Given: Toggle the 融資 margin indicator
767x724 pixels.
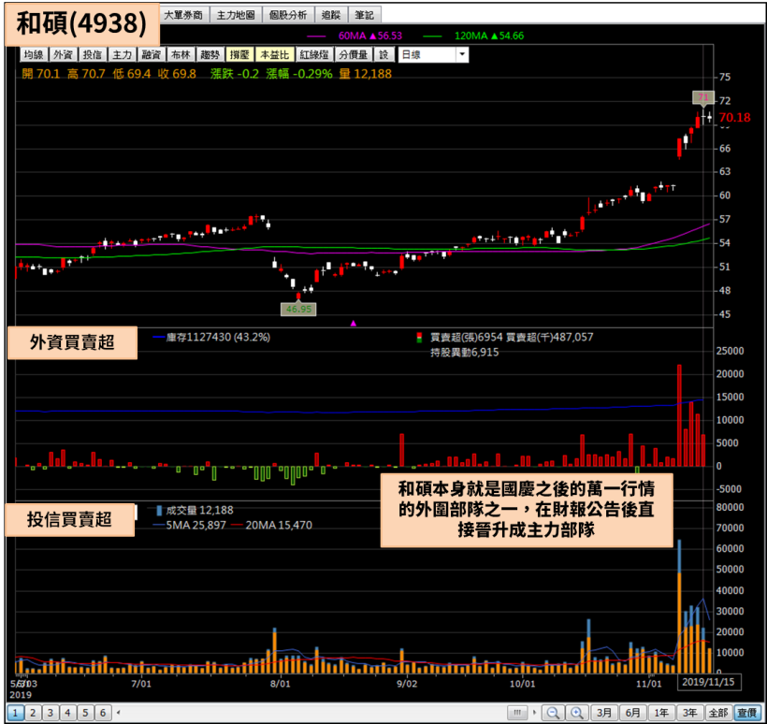Looking at the screenshot, I should click(152, 54).
